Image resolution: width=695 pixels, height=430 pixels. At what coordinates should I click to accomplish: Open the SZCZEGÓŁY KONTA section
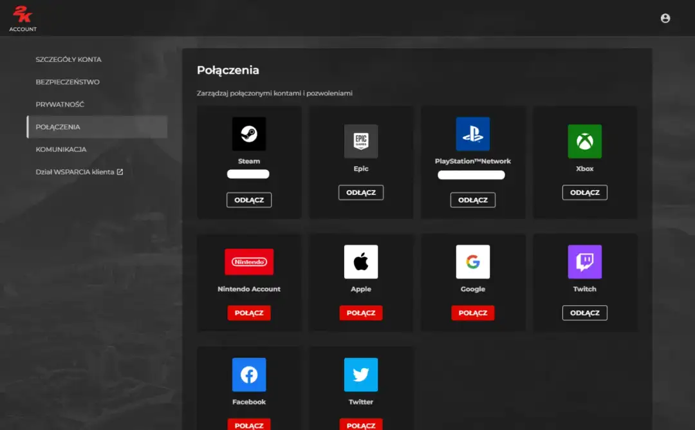(x=68, y=59)
